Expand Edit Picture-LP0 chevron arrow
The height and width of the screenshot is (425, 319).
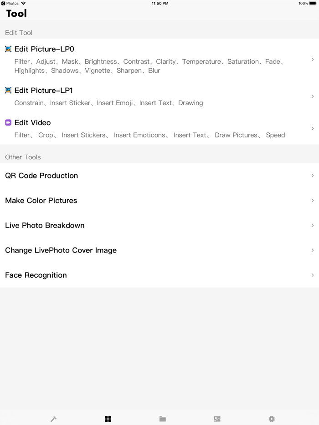[313, 60]
